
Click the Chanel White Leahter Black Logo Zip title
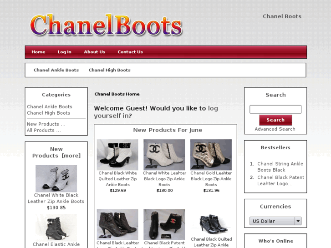click(x=164, y=179)
